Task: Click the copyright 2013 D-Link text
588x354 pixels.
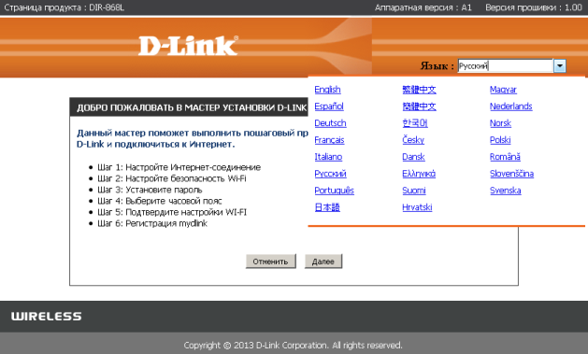Action: pyautogui.click(x=293, y=345)
